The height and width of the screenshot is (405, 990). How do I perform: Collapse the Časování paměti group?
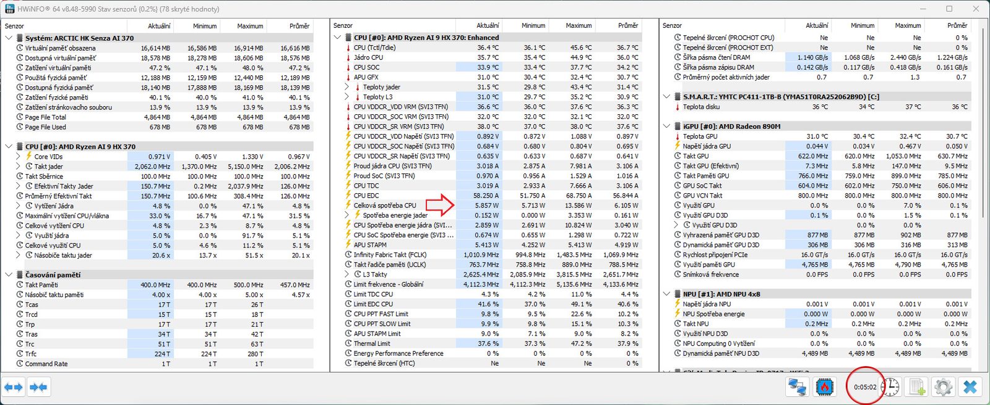9,275
